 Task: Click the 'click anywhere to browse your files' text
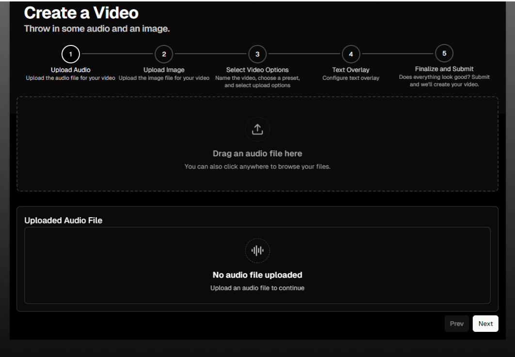257,166
